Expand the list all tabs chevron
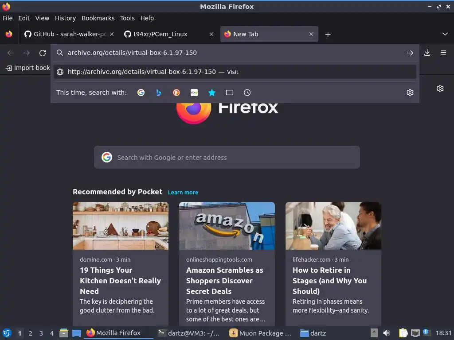 pos(445,34)
